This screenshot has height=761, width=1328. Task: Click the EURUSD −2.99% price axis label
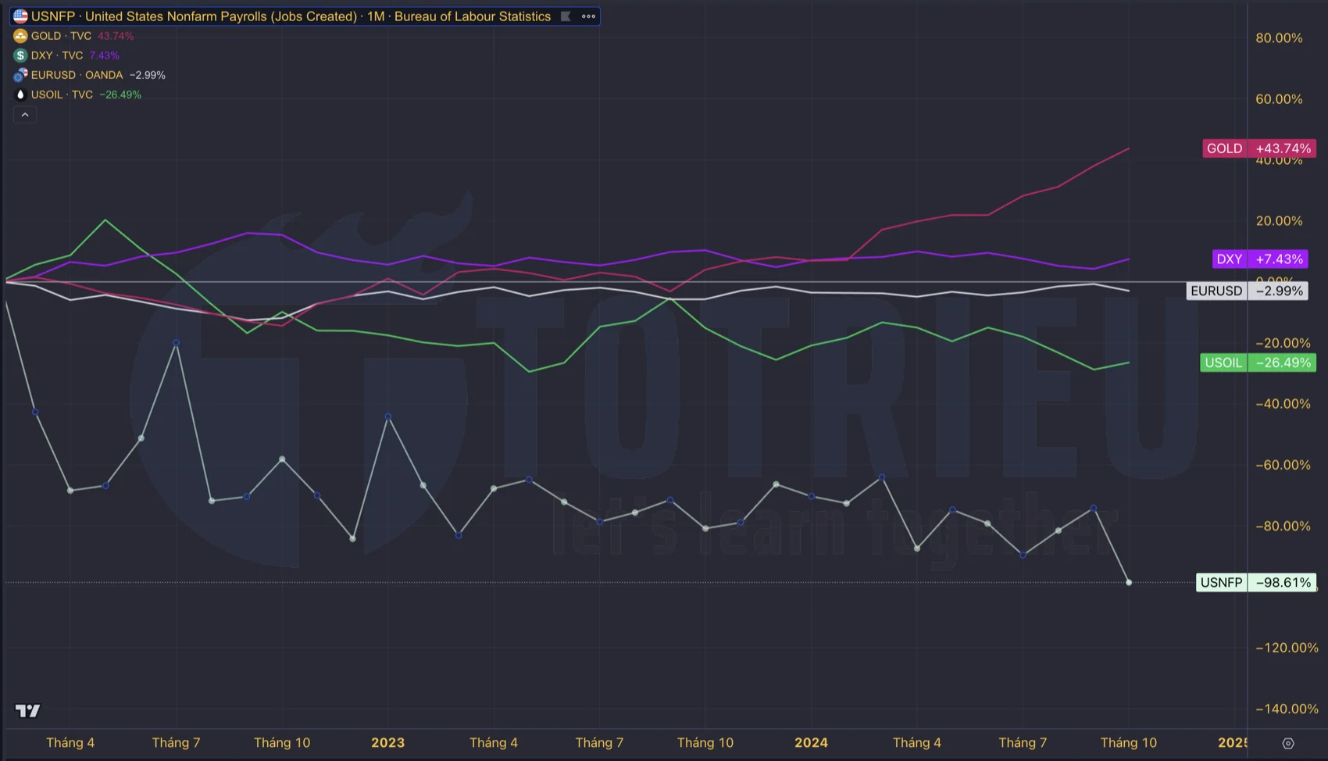tap(1246, 291)
